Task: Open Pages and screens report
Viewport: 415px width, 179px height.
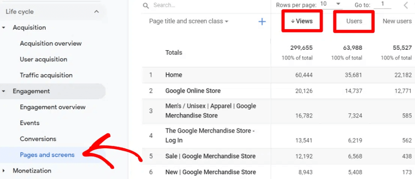Action: coord(47,155)
